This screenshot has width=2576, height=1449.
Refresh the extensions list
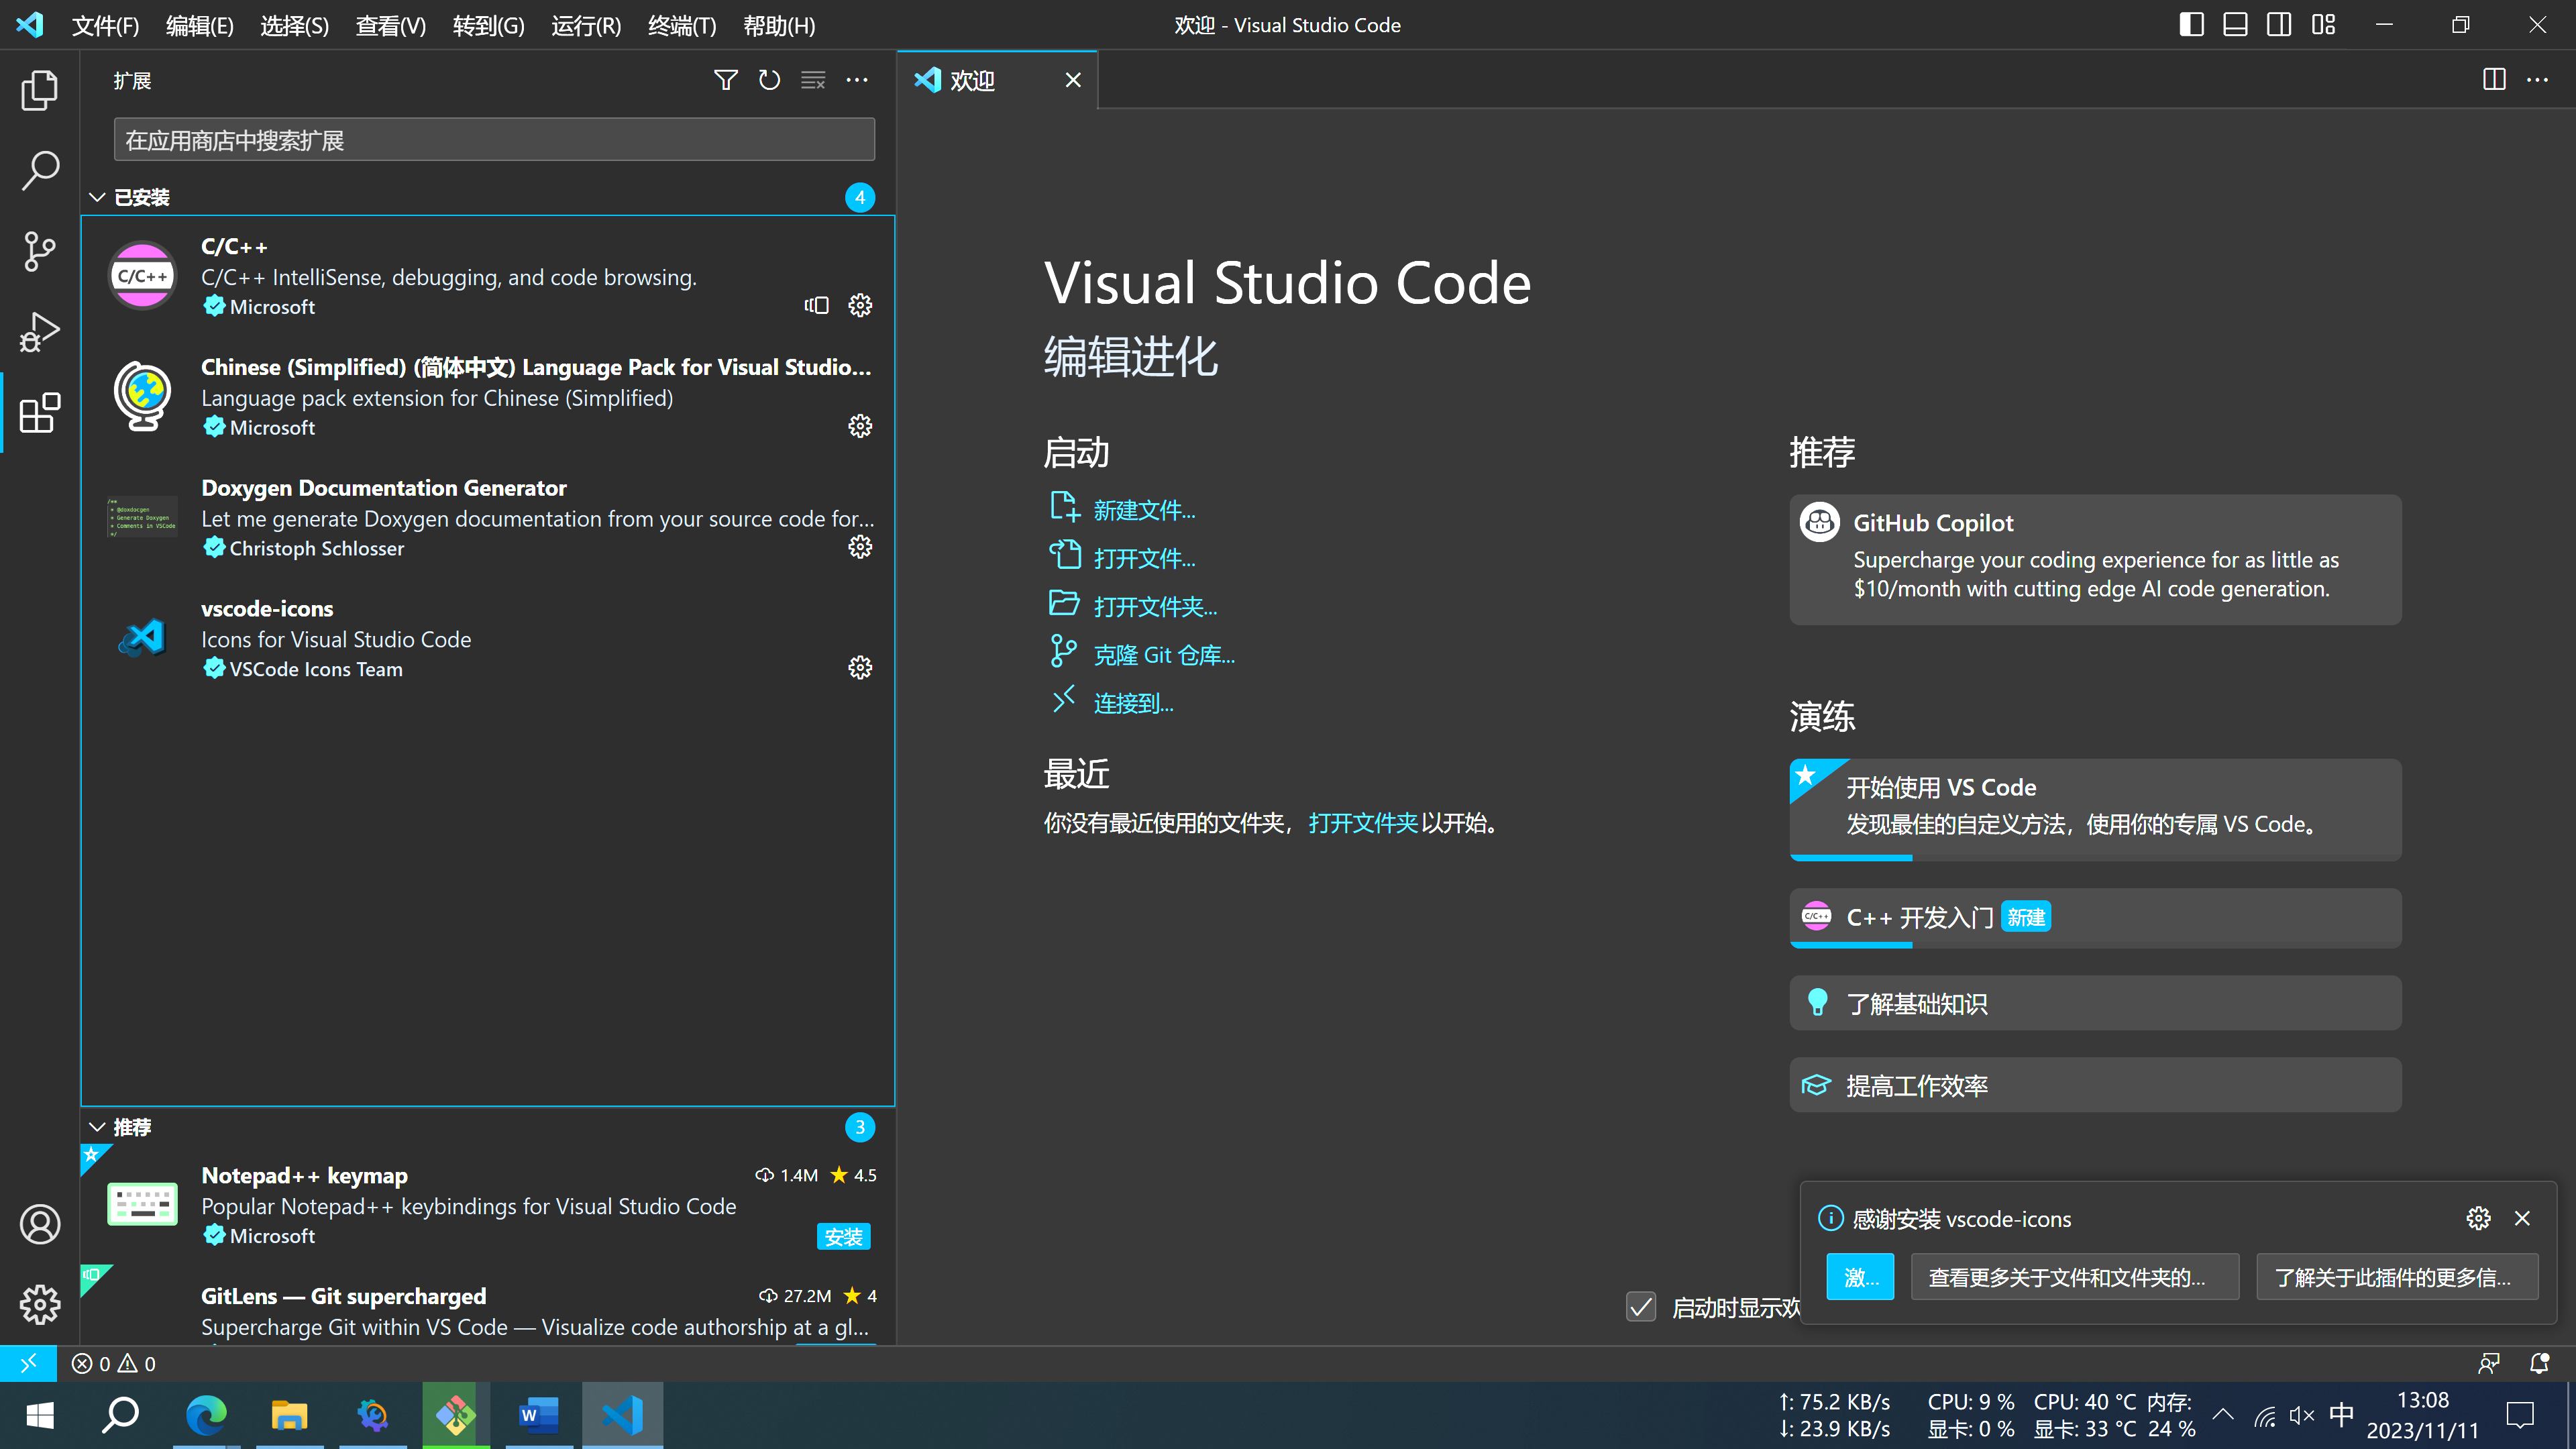pos(769,80)
